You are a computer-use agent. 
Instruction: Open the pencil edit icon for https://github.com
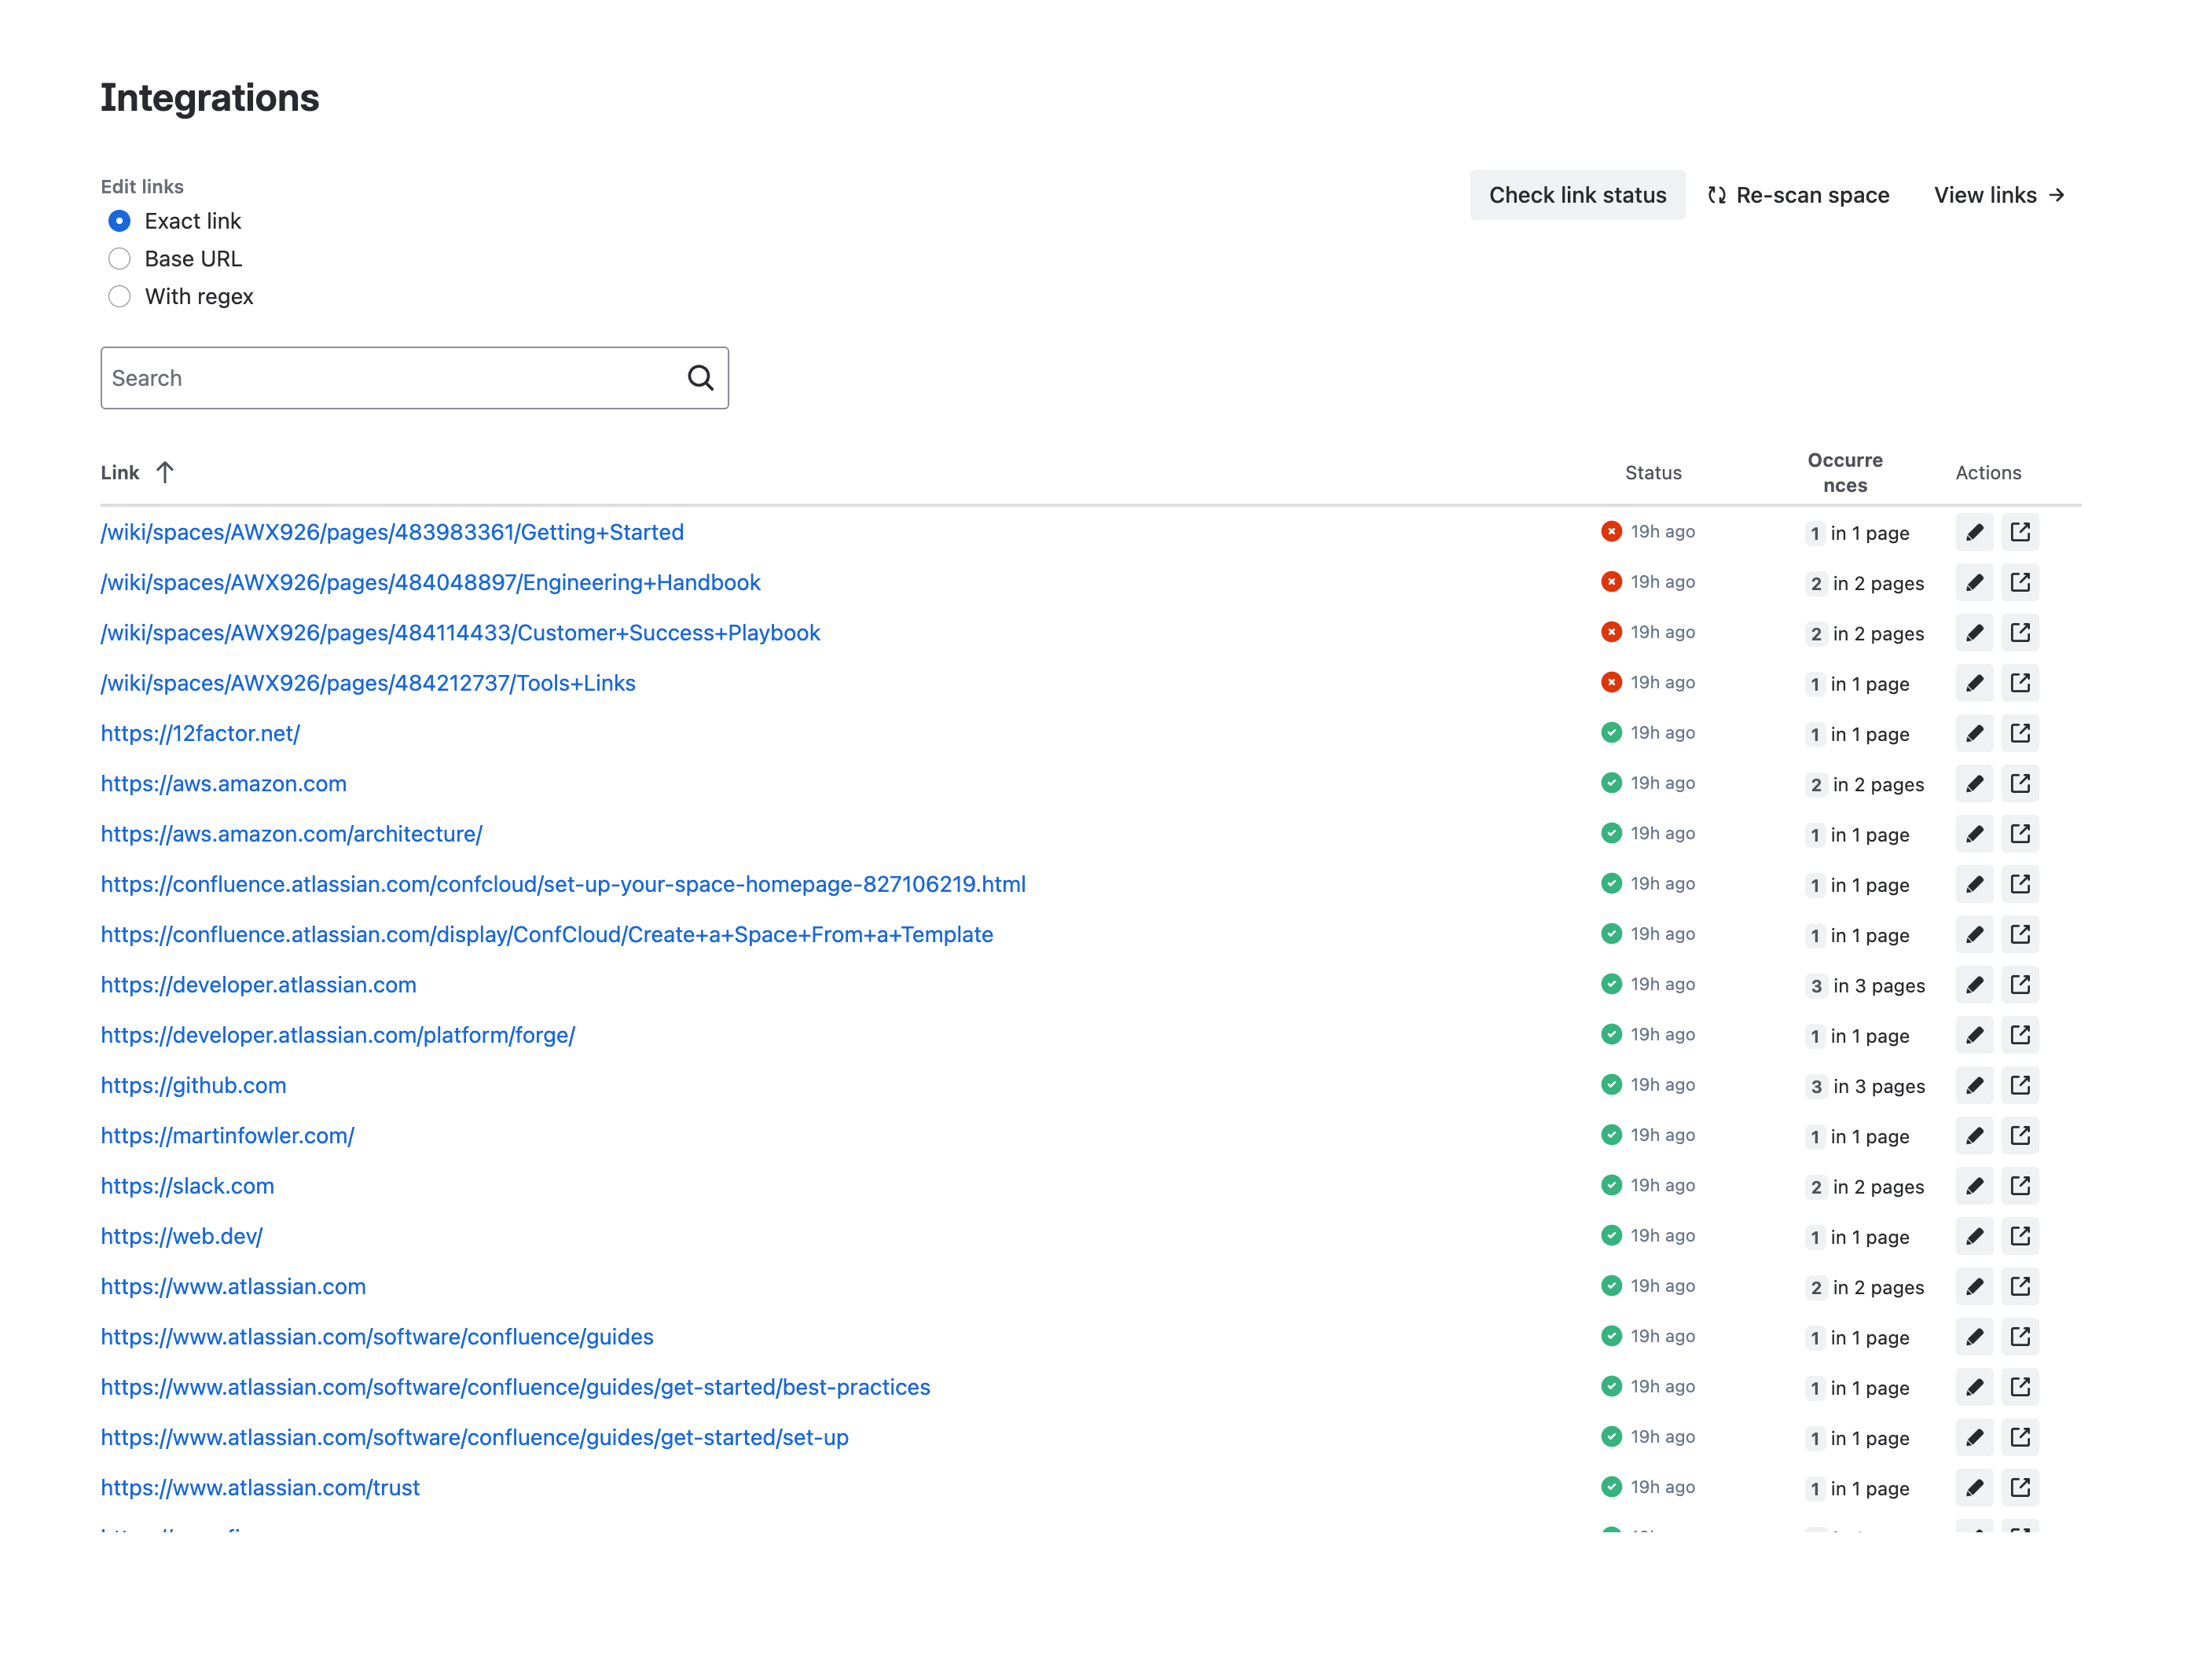coord(1974,1085)
